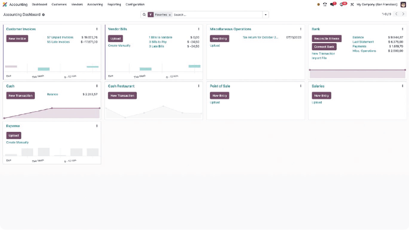Open the Odoo app switcher logo
This screenshot has width=409, height=230.
coord(5,4)
